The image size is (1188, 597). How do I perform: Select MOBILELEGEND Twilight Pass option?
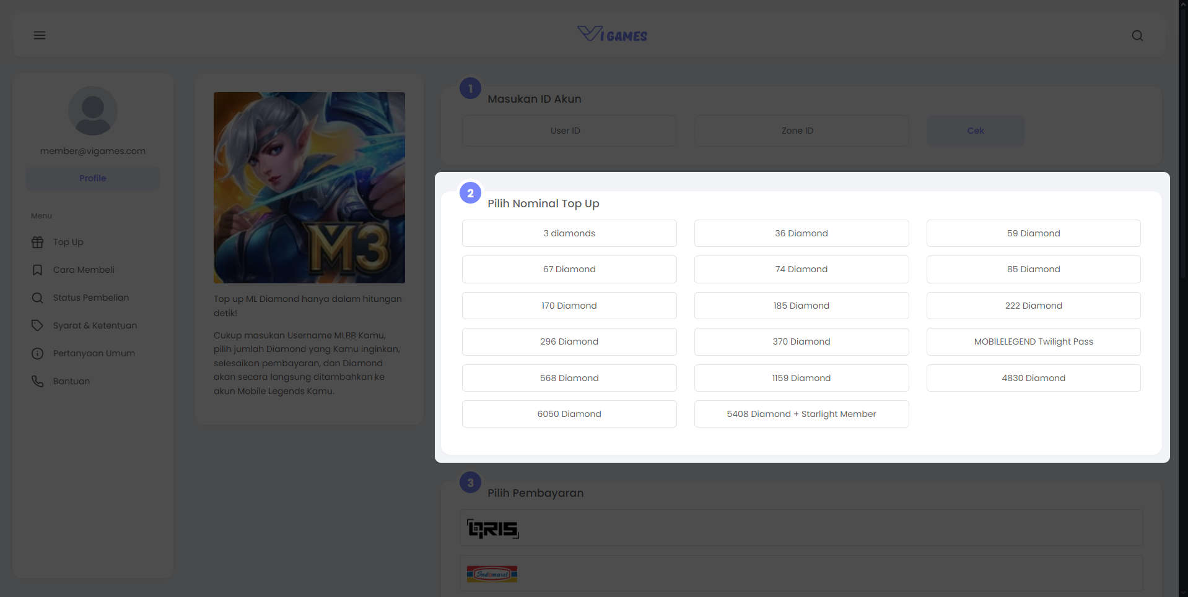tap(1034, 341)
